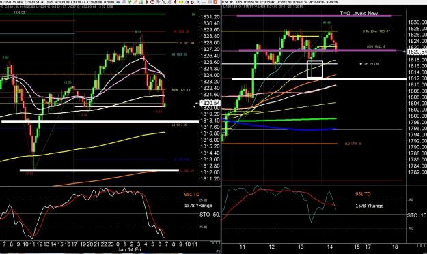Click the red icon at toolbar's right end
Image resolution: width=427 pixels, height=254 pixels.
pos(215,2)
